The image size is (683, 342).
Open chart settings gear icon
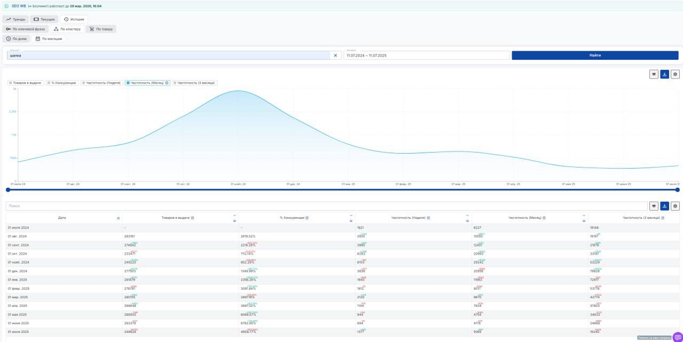pos(675,74)
